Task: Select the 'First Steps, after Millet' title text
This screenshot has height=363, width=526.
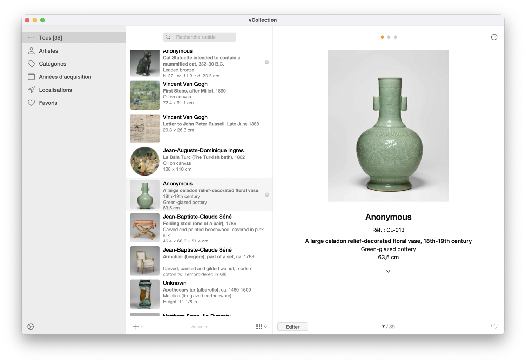Action: click(188, 91)
